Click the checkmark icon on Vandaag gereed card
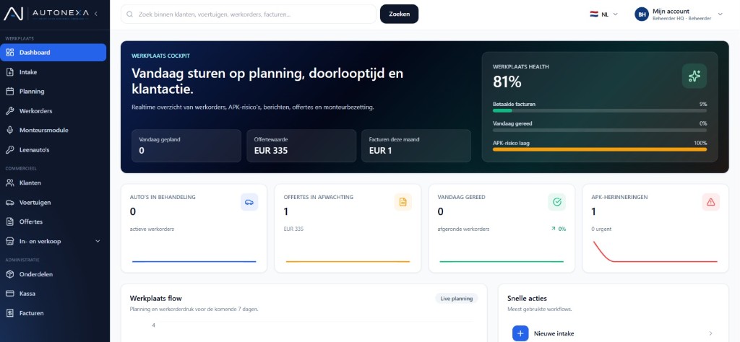The image size is (740, 342). coord(557,202)
